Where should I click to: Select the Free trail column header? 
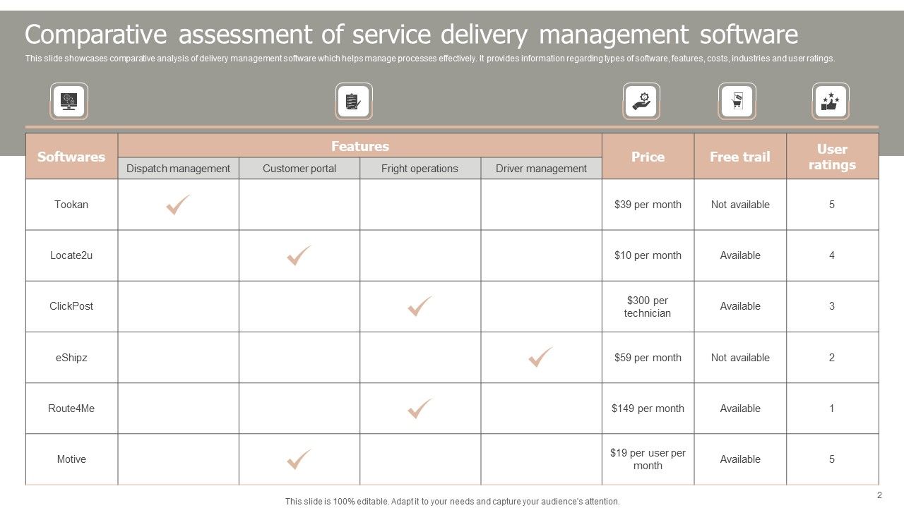[x=740, y=157]
